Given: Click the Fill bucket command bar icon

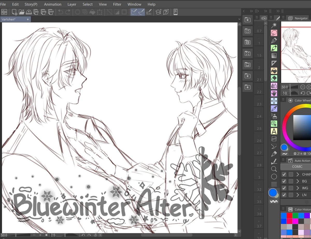Looking at the screenshot, I should (x=92, y=12).
